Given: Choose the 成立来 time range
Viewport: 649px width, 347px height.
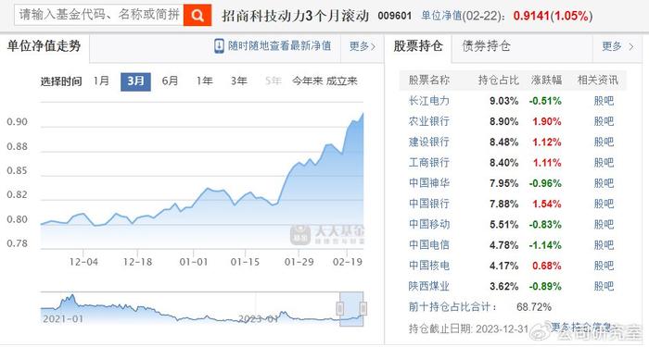Looking at the screenshot, I should [341, 81].
